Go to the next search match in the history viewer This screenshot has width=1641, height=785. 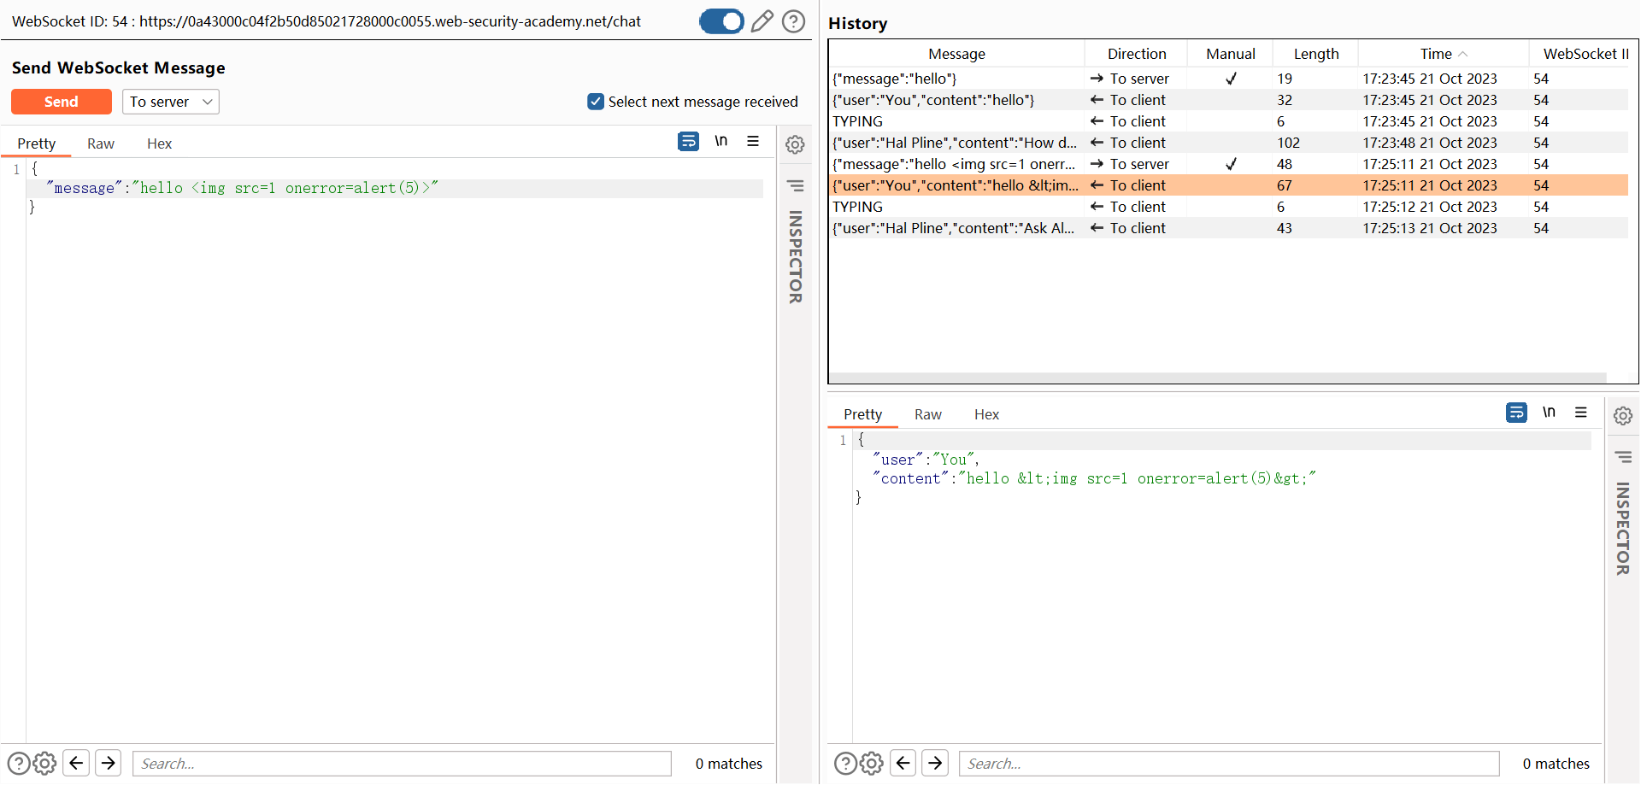pyautogui.click(x=936, y=763)
